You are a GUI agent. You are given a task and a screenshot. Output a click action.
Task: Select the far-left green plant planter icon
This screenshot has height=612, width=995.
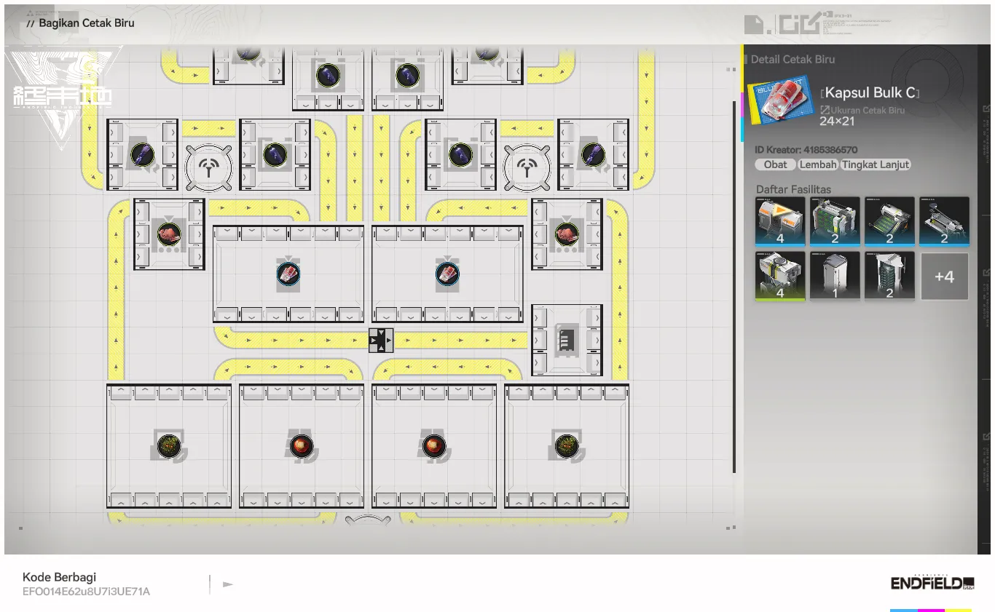tap(169, 445)
